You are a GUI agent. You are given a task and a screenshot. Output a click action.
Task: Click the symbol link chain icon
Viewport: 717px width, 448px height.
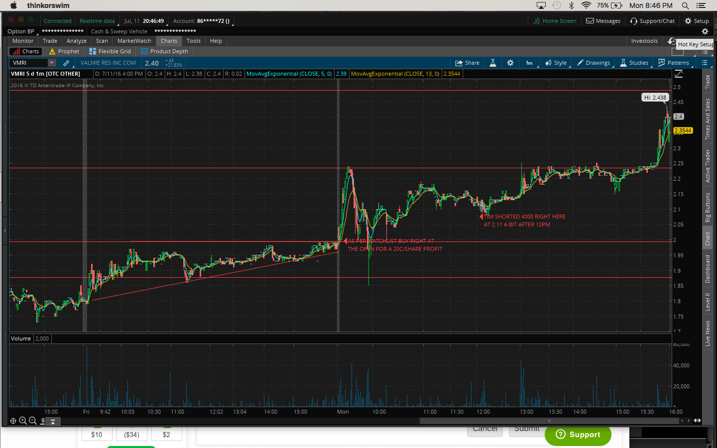coord(66,63)
